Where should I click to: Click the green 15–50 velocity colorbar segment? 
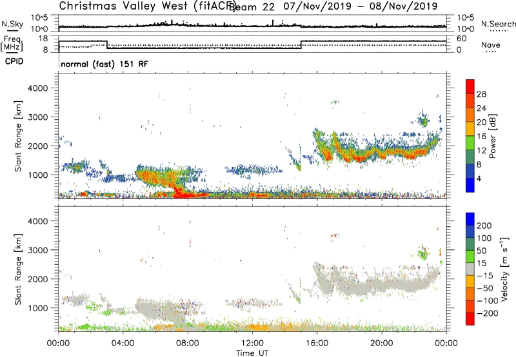coord(470,256)
